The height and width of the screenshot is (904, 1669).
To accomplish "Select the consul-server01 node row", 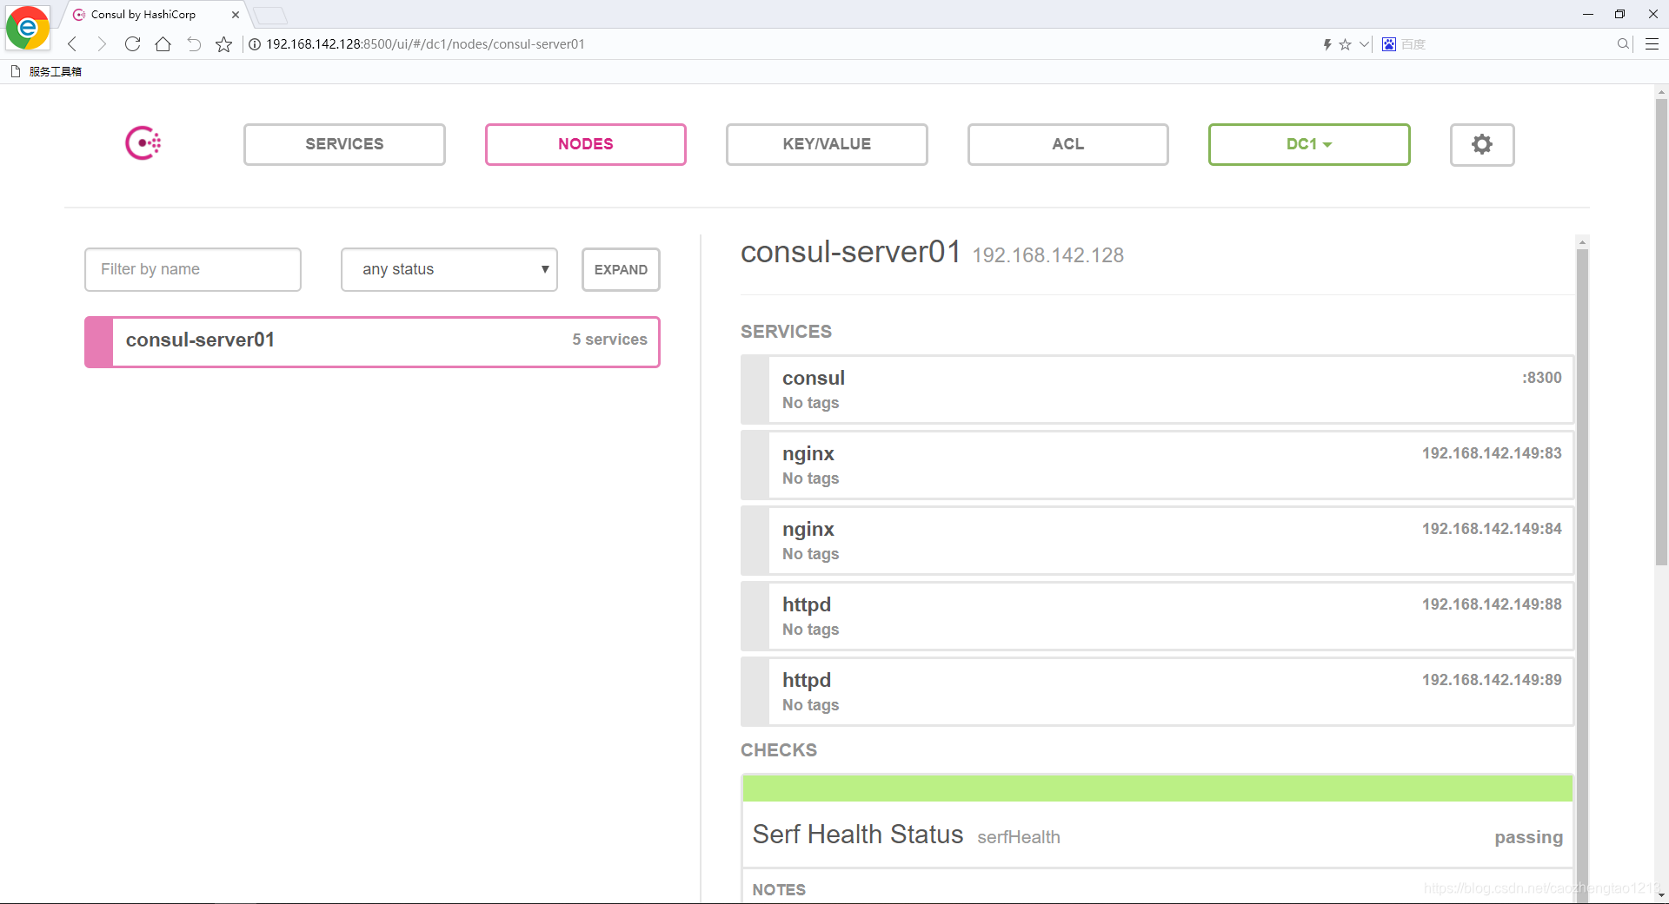I will pos(372,341).
